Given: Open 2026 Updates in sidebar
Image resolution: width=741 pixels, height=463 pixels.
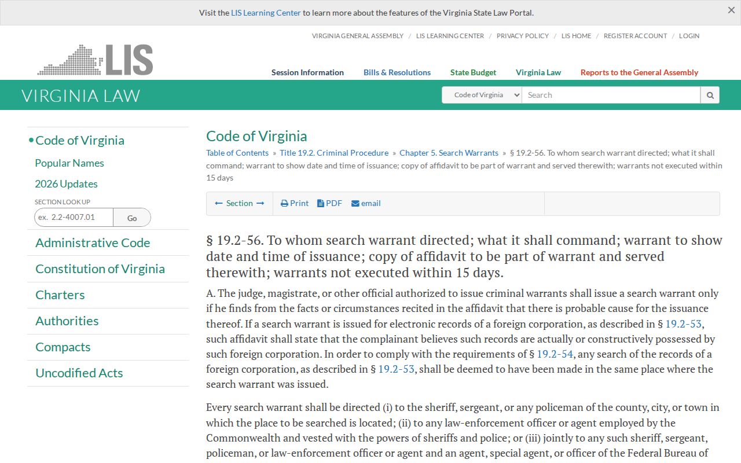Looking at the screenshot, I should [66, 184].
